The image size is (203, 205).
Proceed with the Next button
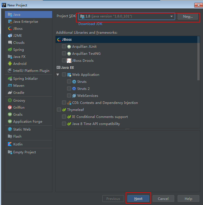click(x=138, y=199)
